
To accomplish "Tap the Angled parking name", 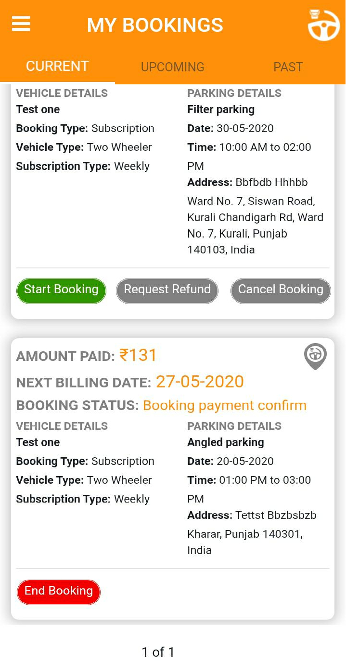I will click(x=225, y=442).
